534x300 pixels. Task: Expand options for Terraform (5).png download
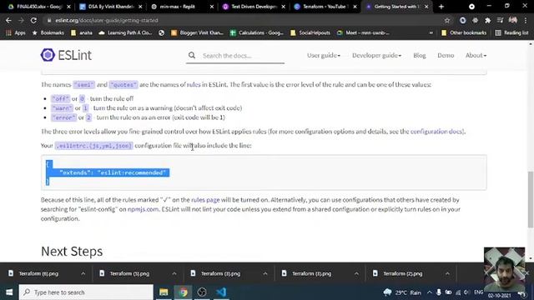tap(174, 273)
